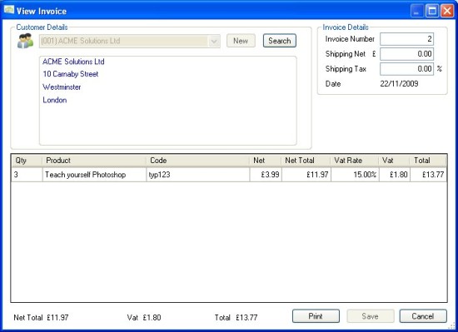
Task: Select the typ123 code cell
Action: coord(197,175)
